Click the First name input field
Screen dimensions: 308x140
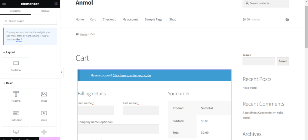point(96,110)
